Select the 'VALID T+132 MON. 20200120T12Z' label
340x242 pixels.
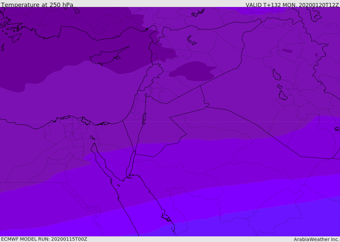tap(292, 5)
